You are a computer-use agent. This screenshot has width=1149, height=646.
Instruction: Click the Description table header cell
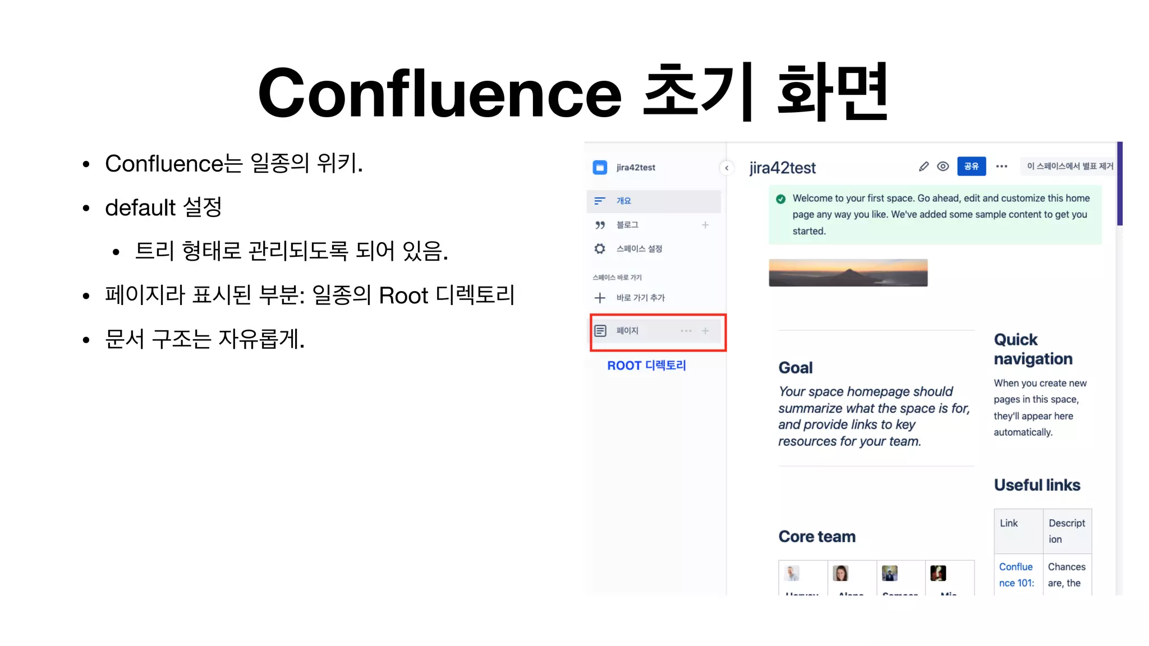[x=1067, y=531]
